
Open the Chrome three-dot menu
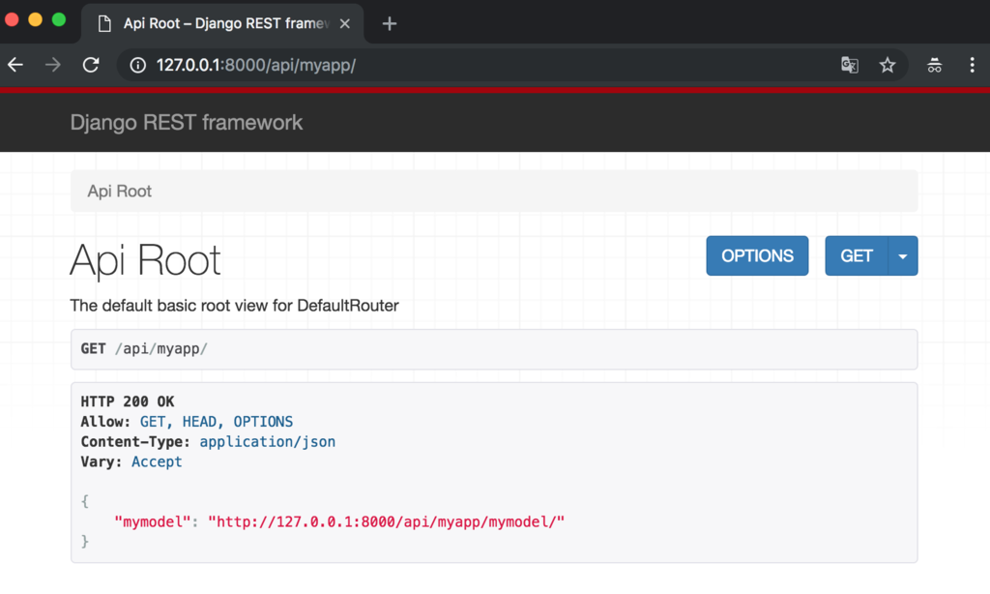click(x=973, y=65)
